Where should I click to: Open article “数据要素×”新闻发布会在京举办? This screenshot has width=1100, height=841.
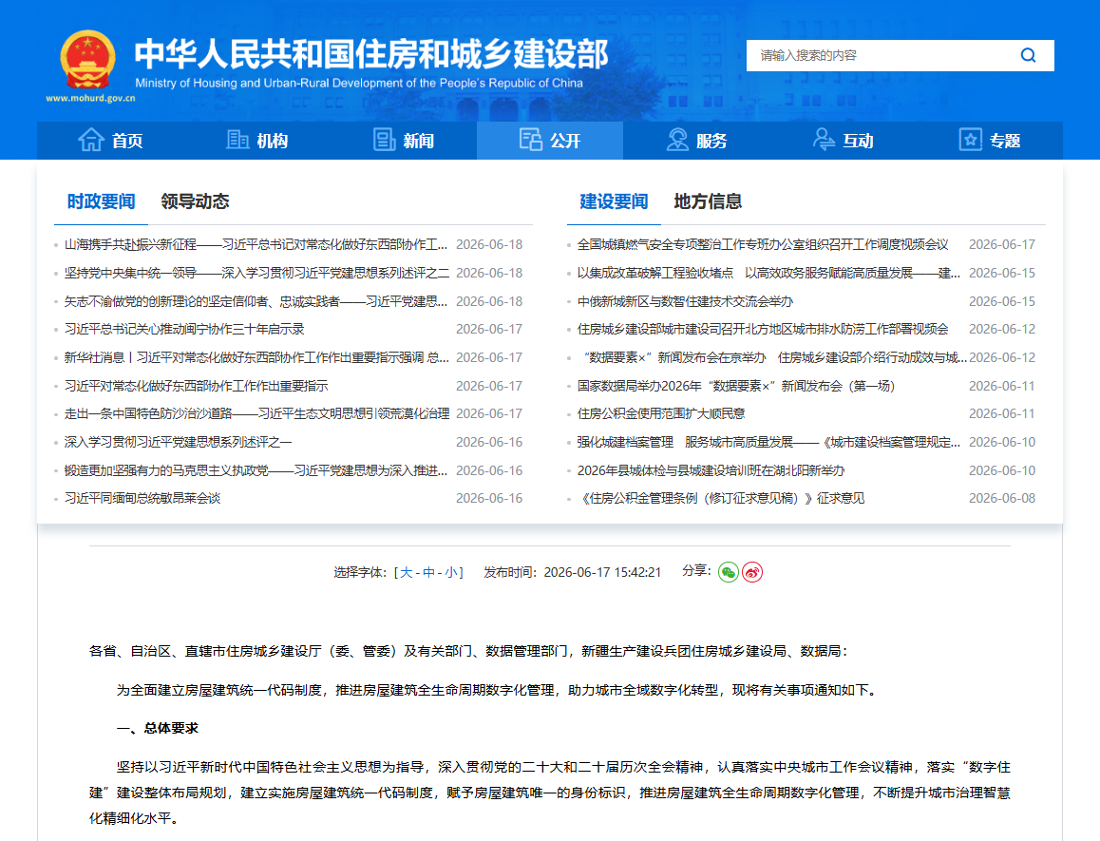775,357
